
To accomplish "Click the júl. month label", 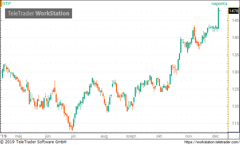I will [x=74, y=136].
